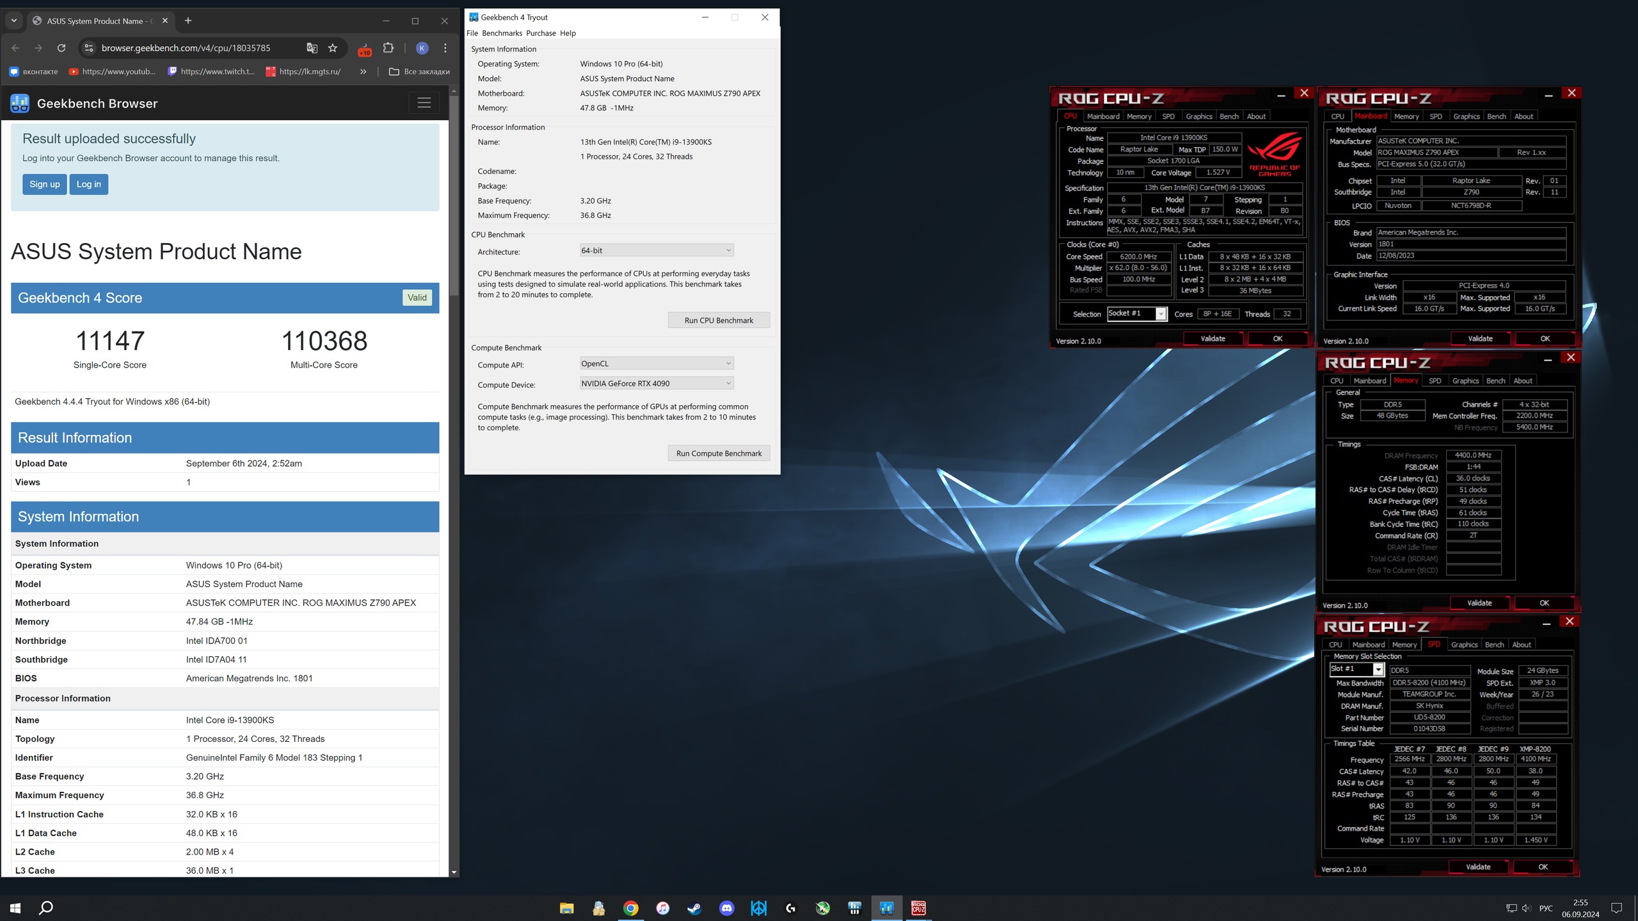The width and height of the screenshot is (1638, 921).
Task: Click OK in the SPD CPU-Z window
Action: coord(1543,867)
